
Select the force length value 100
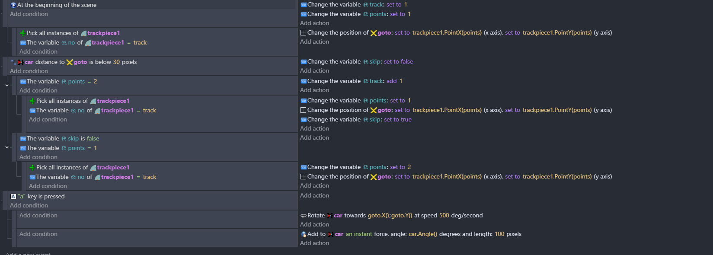(x=499, y=234)
